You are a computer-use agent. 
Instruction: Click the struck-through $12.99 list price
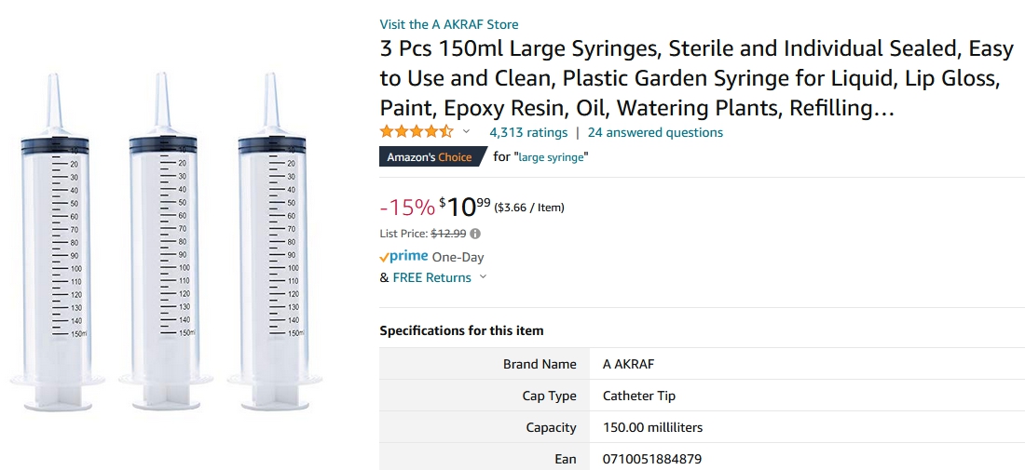pos(448,234)
